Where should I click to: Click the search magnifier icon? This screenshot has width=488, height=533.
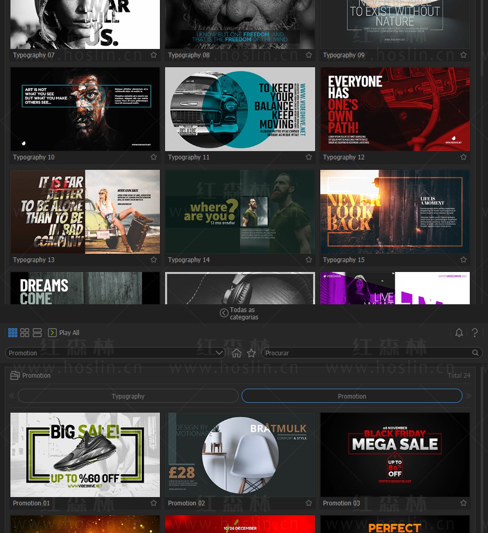click(x=476, y=353)
